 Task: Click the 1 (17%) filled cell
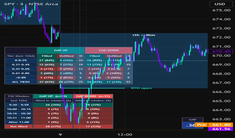point(47,78)
